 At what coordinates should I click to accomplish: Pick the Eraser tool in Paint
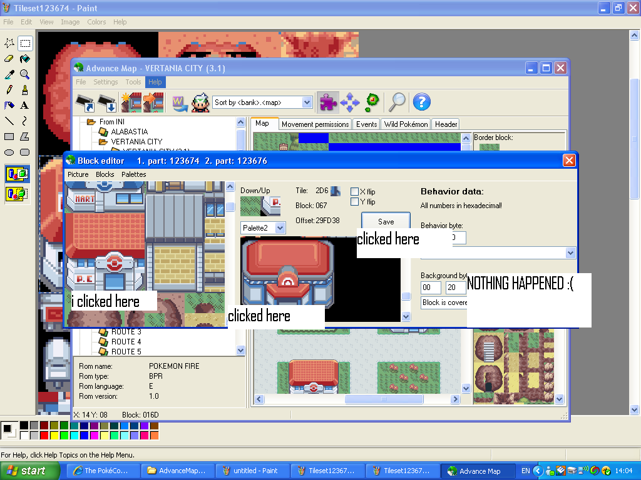click(9, 59)
